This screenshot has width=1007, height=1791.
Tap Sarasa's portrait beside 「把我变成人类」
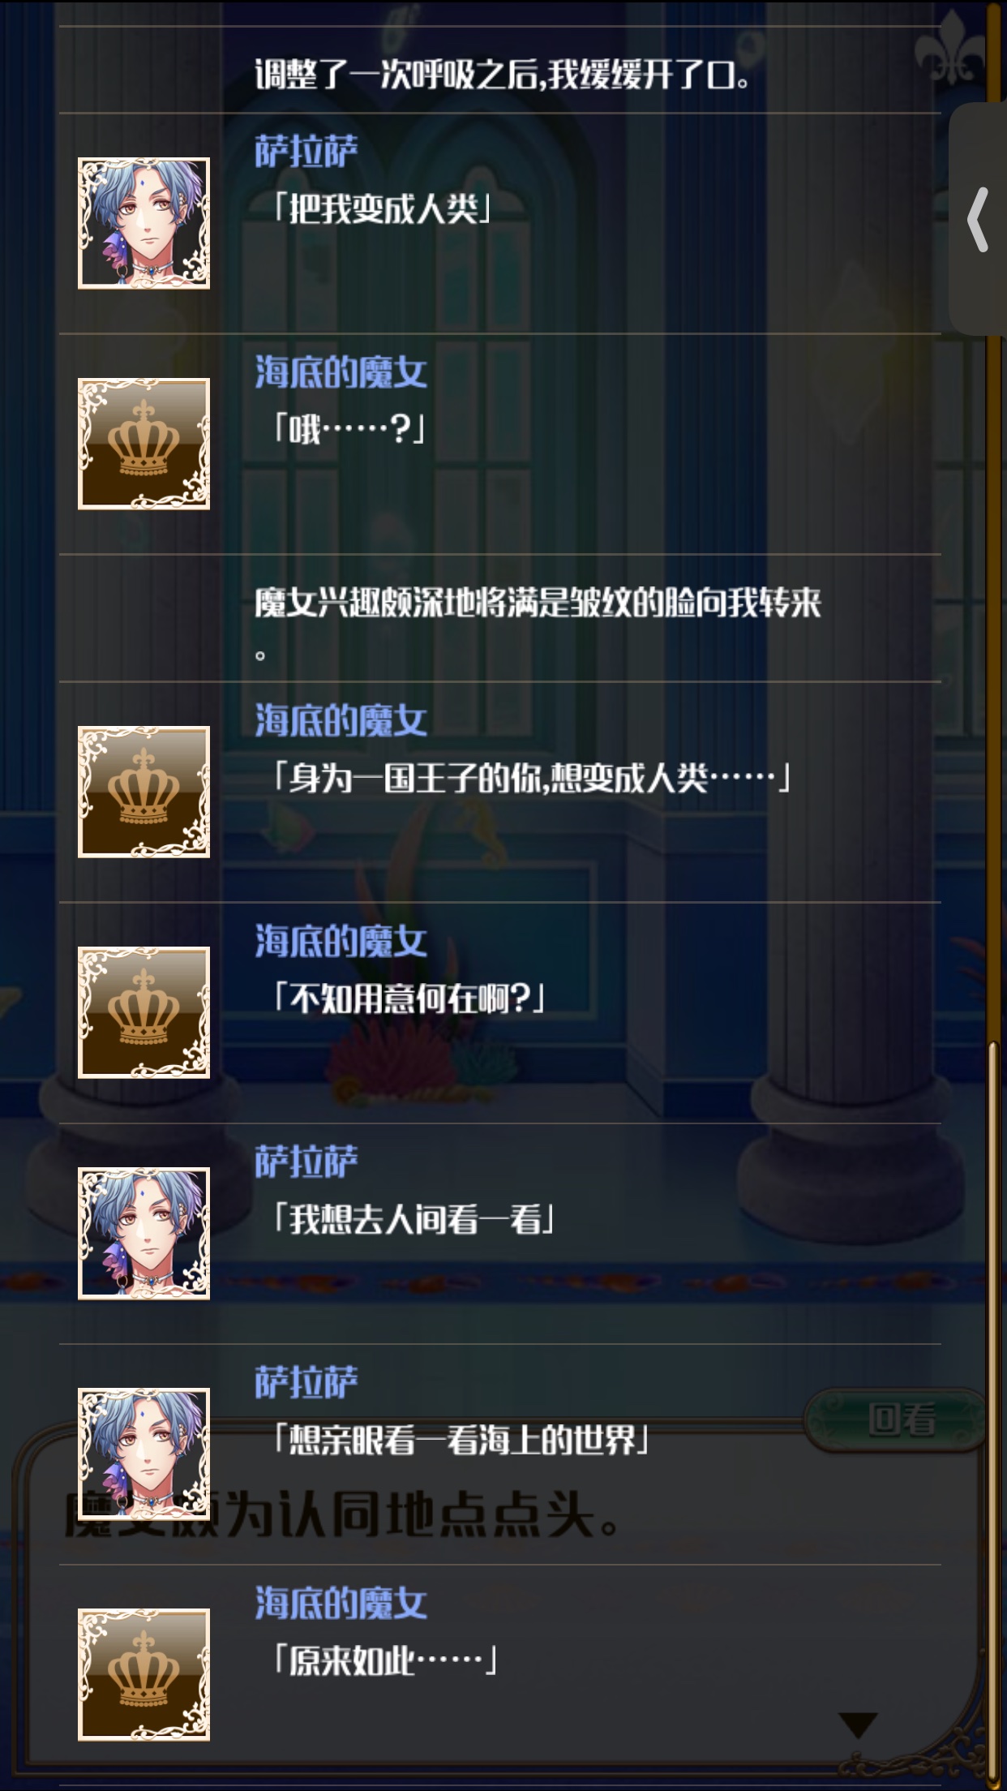pos(144,223)
